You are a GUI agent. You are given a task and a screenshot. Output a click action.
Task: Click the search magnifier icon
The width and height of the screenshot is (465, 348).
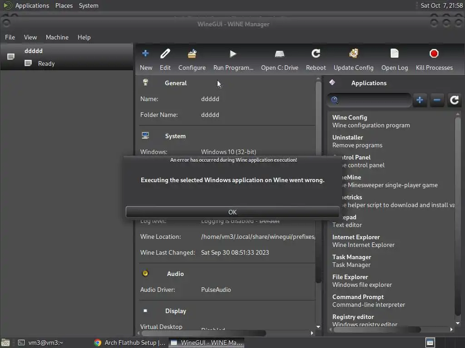pyautogui.click(x=335, y=100)
